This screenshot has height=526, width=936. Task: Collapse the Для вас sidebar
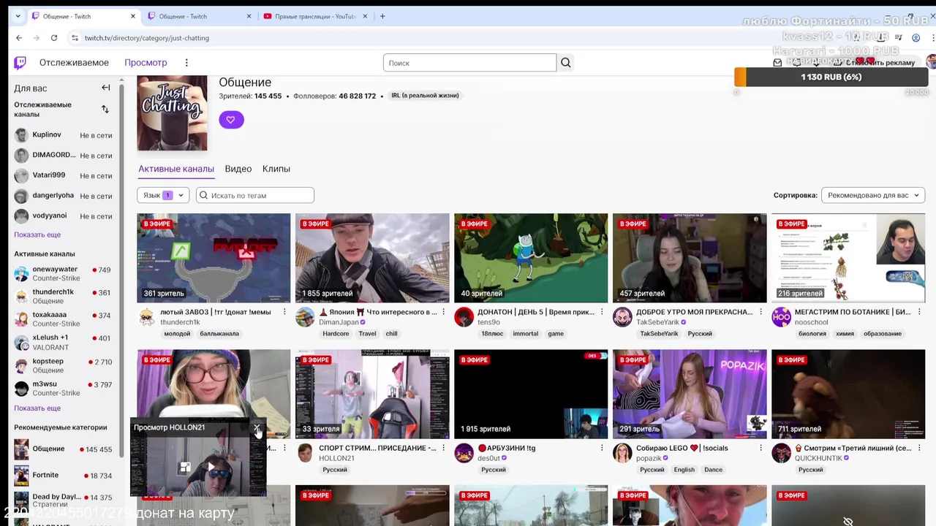[105, 88]
